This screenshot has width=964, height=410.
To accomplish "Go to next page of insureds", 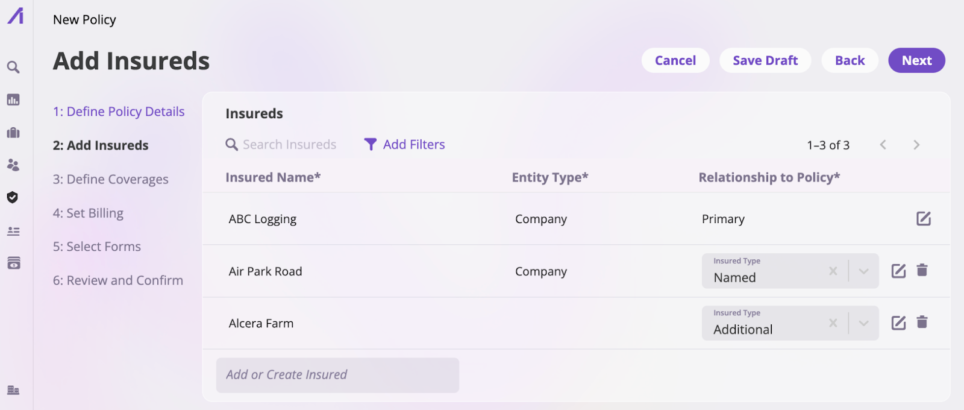I will [x=916, y=145].
